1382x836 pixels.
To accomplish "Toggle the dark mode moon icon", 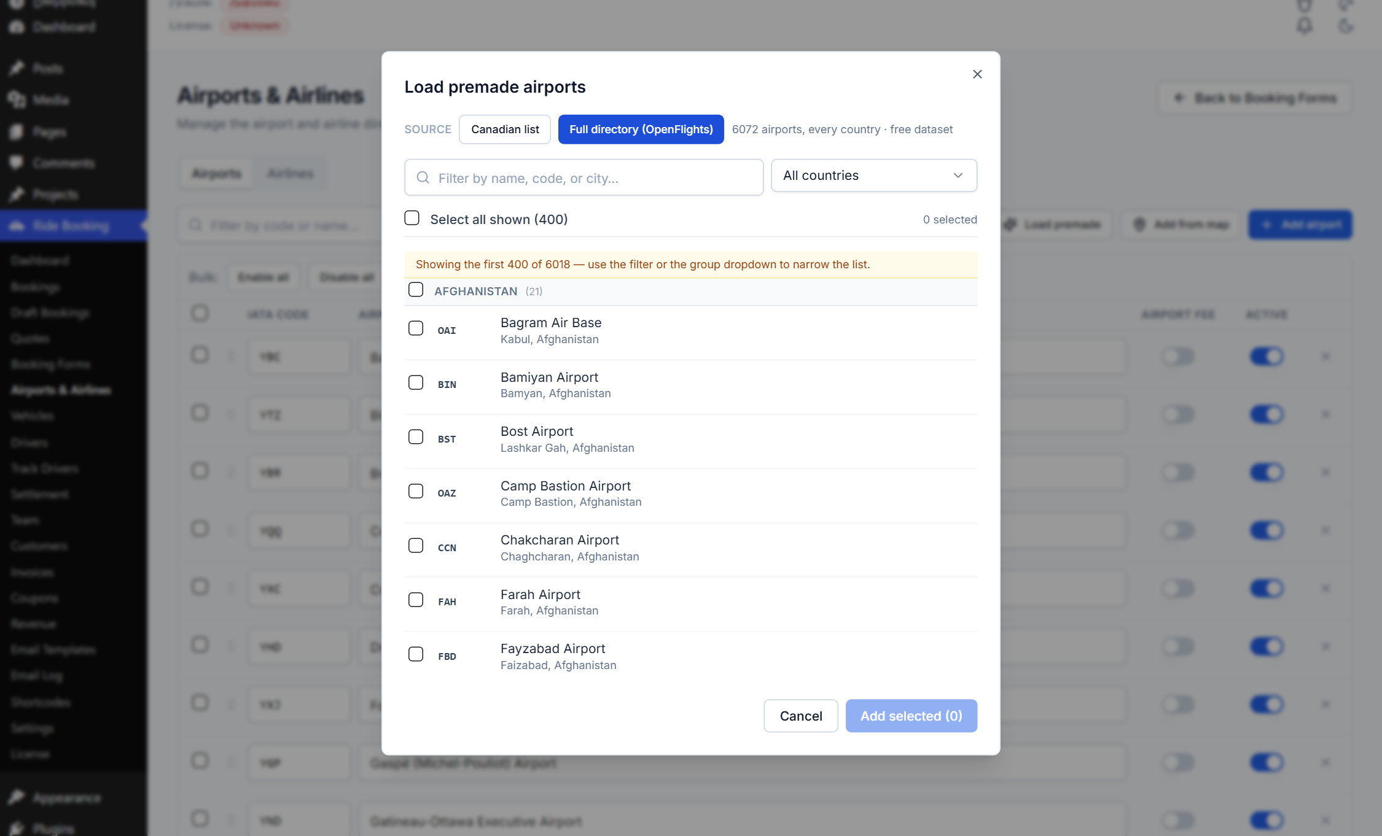I will point(1346,26).
